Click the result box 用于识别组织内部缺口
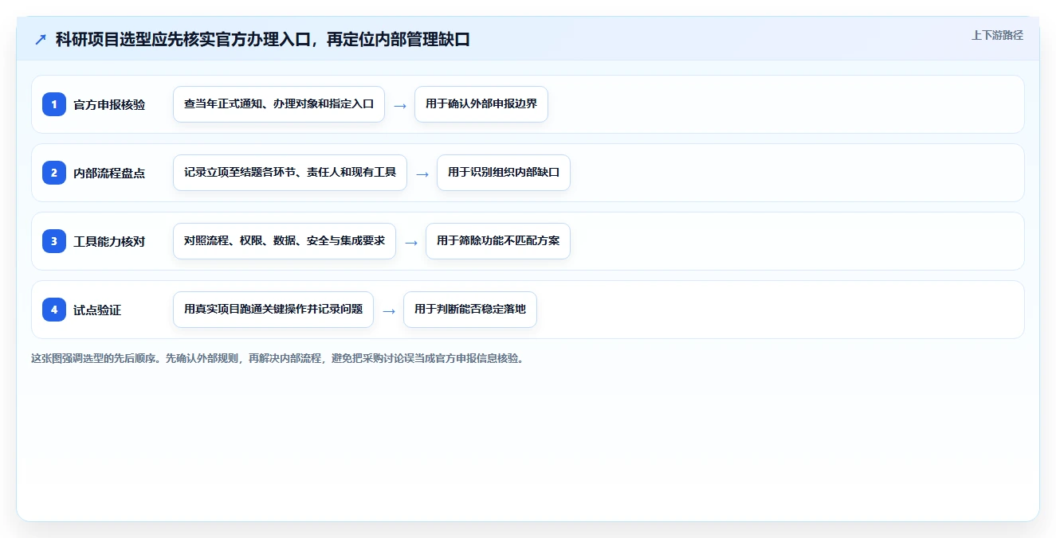Screen dimensions: 1056x538 (x=504, y=173)
